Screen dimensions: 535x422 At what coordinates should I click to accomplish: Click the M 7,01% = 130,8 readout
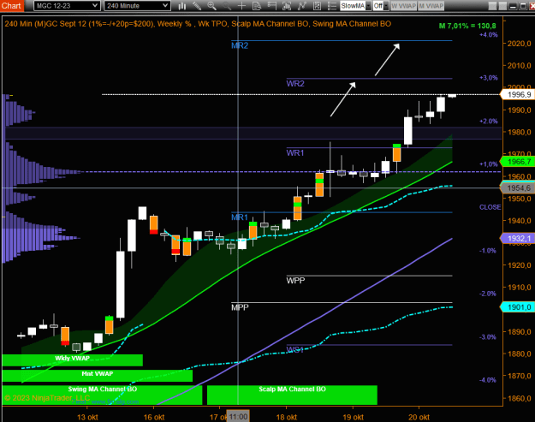[467, 26]
